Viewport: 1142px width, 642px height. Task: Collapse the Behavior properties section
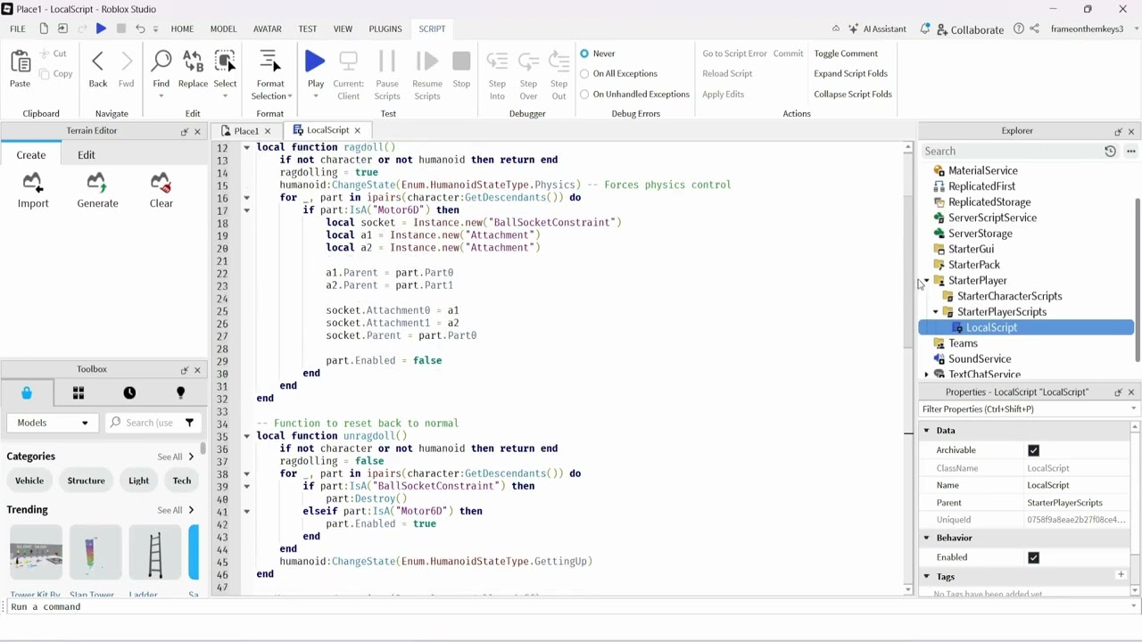pos(926,538)
